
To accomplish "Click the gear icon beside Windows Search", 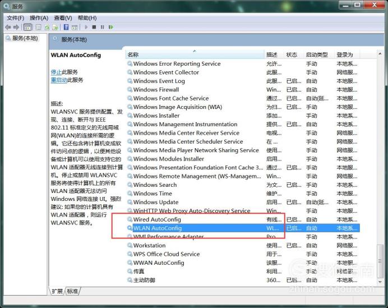I will 130,185.
